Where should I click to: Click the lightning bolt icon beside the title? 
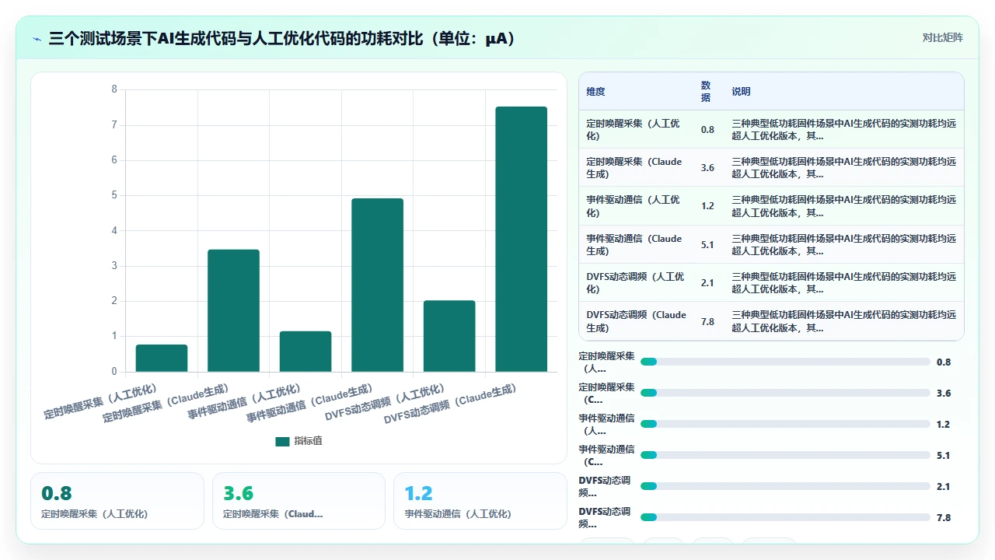37,38
